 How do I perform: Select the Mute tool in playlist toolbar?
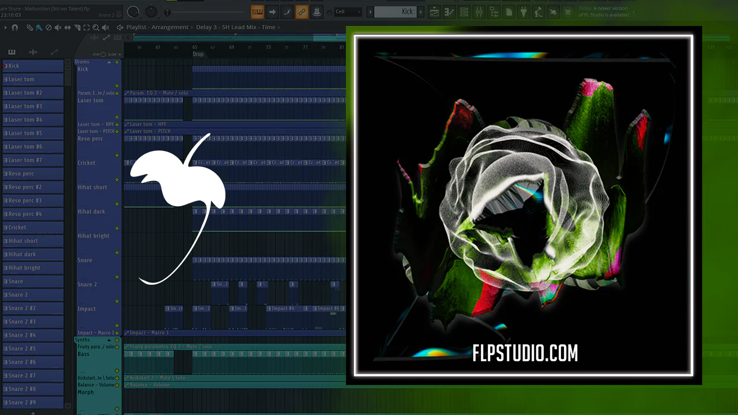pos(58,27)
